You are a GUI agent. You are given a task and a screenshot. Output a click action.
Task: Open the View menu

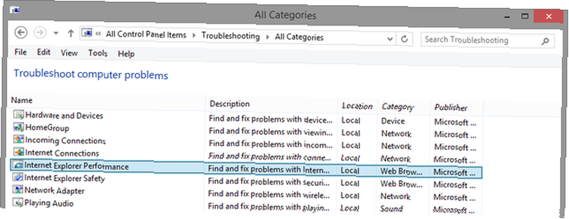tap(69, 53)
